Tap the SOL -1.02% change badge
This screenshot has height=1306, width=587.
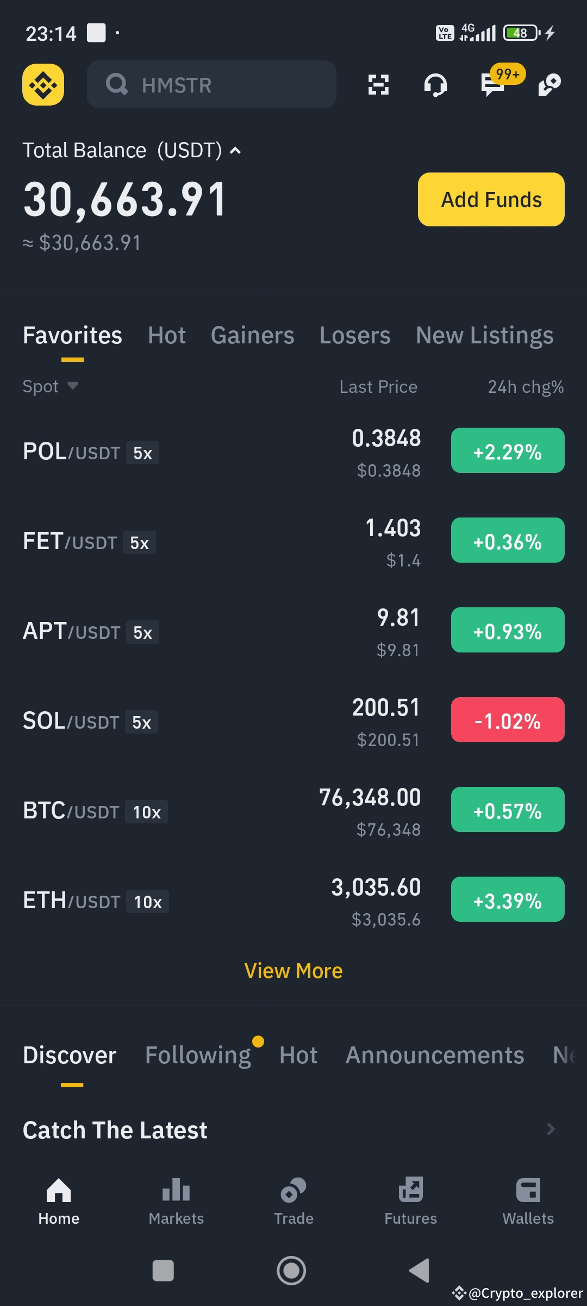point(508,720)
